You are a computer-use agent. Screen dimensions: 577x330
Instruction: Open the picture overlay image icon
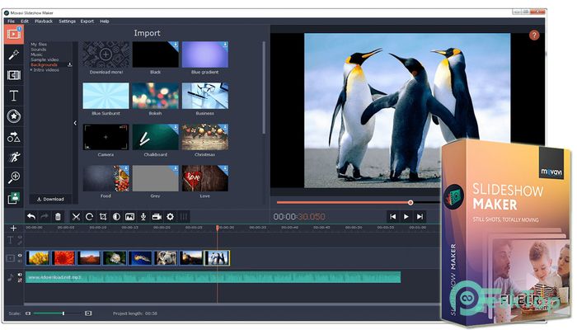130,216
